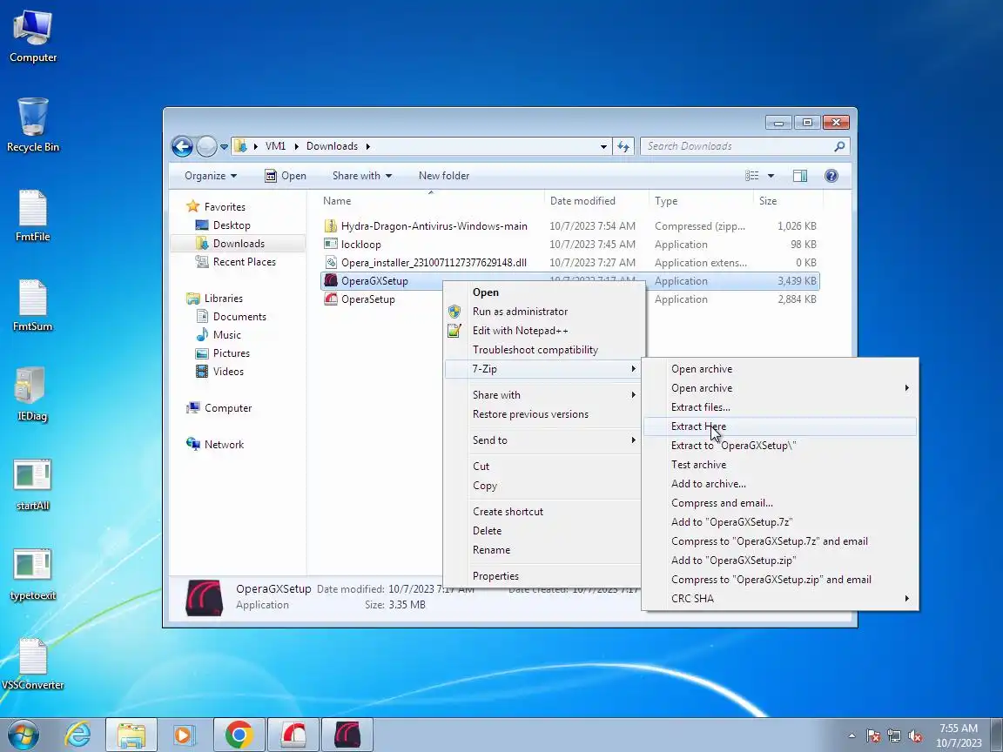Image resolution: width=1003 pixels, height=752 pixels.
Task: Select Extract to "OperaGXSetup\"
Action: [x=780, y=446]
